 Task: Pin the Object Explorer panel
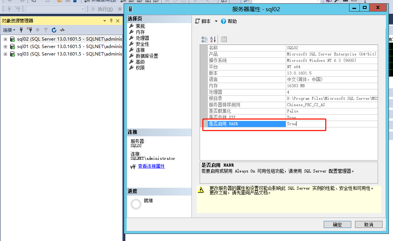[x=111, y=21]
